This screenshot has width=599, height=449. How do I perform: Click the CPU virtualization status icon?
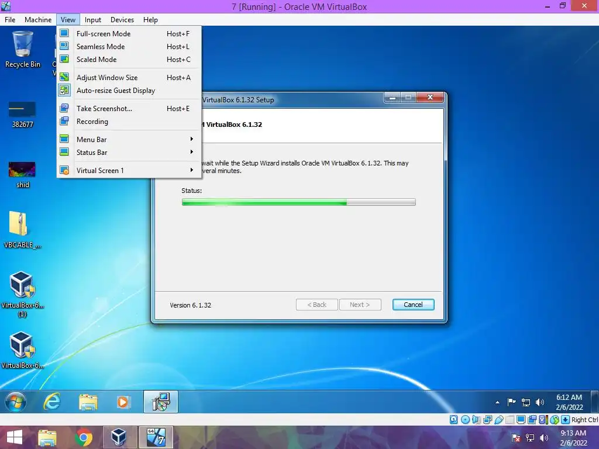(x=543, y=420)
